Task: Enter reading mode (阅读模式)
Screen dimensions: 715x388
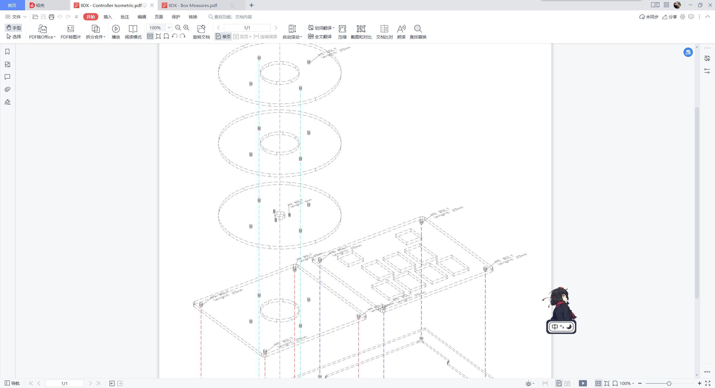Action: [x=133, y=32]
